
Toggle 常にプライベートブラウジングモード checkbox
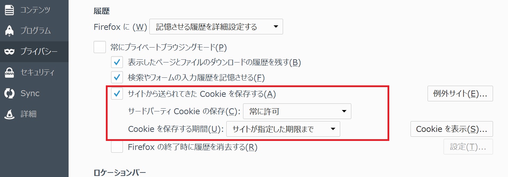(100, 47)
